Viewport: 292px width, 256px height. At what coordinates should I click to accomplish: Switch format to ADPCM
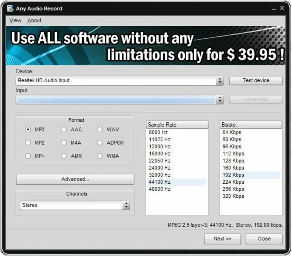pos(100,143)
